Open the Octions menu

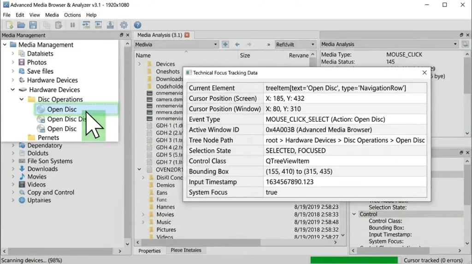[72, 15]
